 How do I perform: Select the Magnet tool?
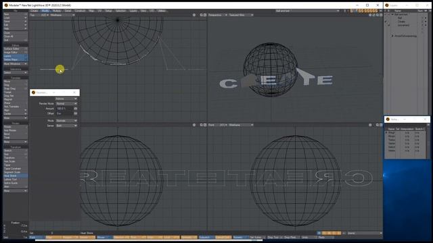click(16, 99)
